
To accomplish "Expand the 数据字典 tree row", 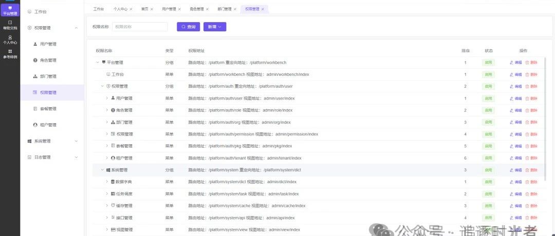I will tap(107, 182).
